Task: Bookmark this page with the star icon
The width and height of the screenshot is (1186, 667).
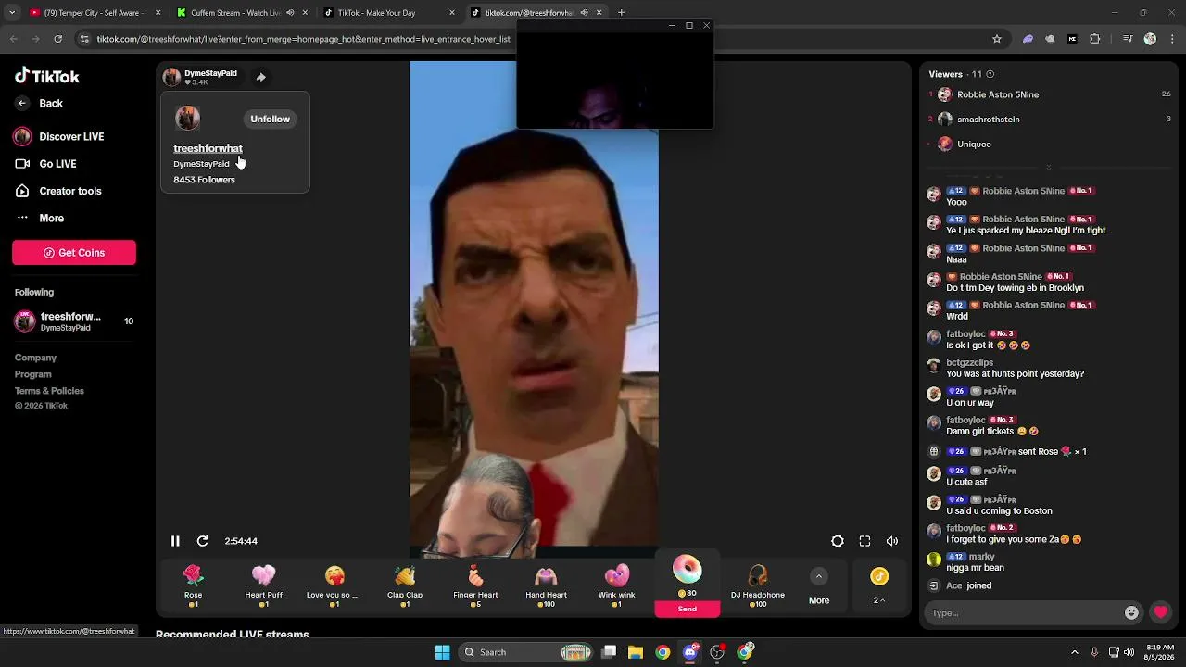Action: (x=997, y=39)
